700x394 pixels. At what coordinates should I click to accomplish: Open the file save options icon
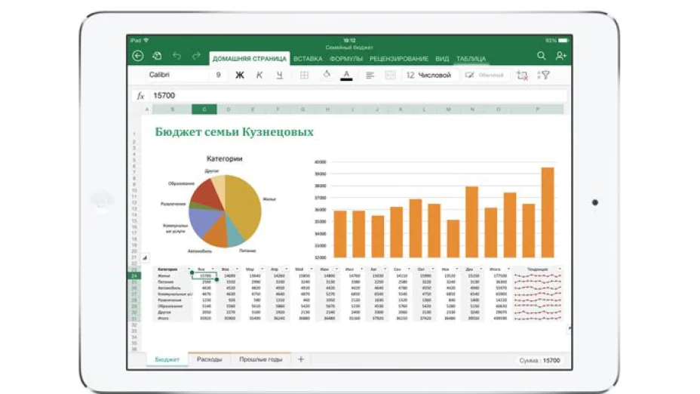pyautogui.click(x=157, y=56)
